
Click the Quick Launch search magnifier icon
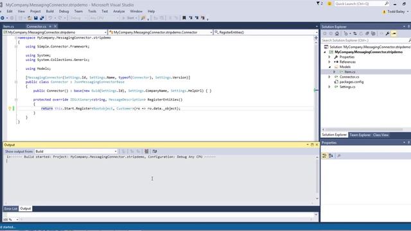coord(387,4)
